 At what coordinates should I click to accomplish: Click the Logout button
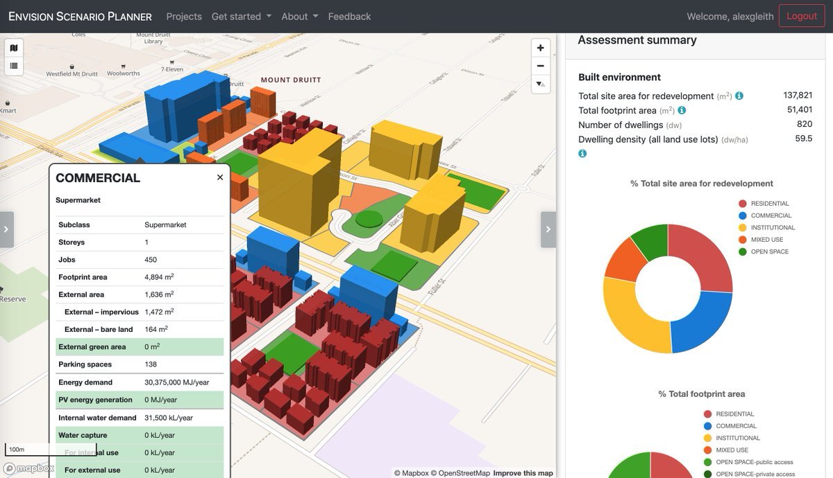802,16
